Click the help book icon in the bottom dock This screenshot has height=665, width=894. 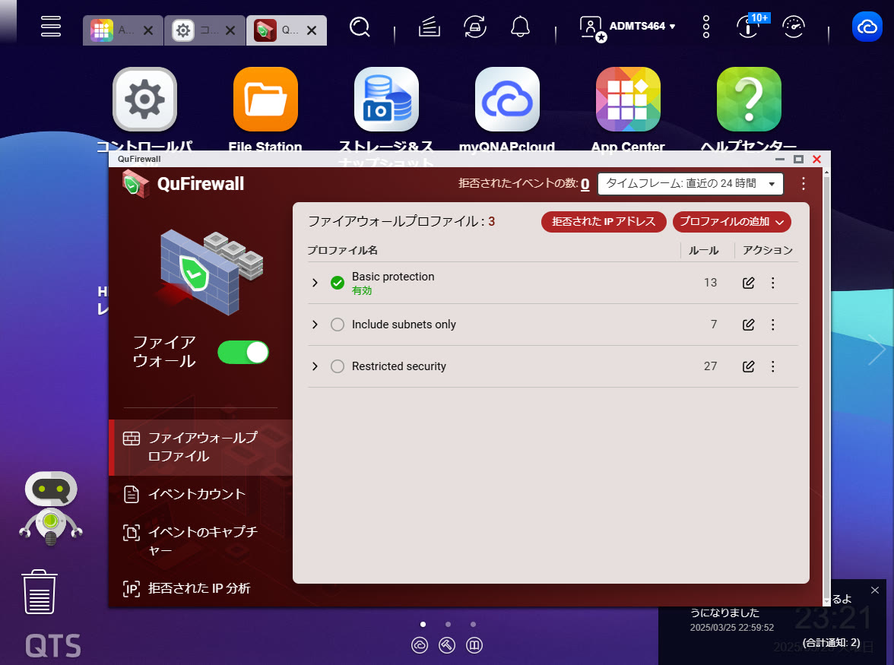[474, 645]
